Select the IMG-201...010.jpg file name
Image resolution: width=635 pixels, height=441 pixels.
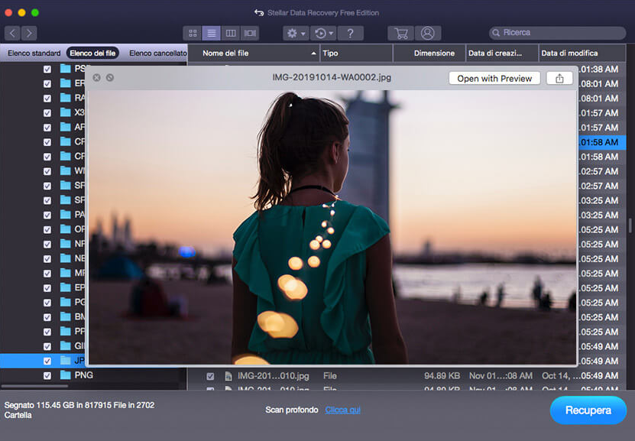click(274, 376)
